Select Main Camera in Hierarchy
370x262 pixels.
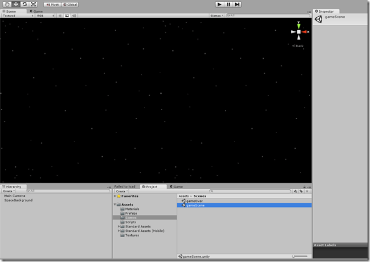coord(15,195)
